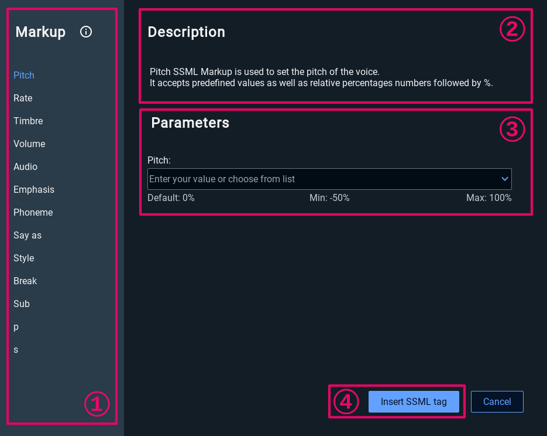
Task: Select Pitch in the markup list
Action: point(24,75)
